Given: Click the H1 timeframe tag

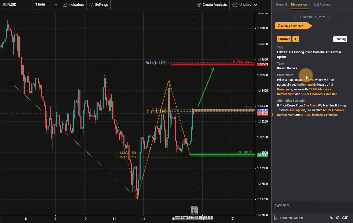Looking at the screenshot, I should pyautogui.click(x=295, y=39).
